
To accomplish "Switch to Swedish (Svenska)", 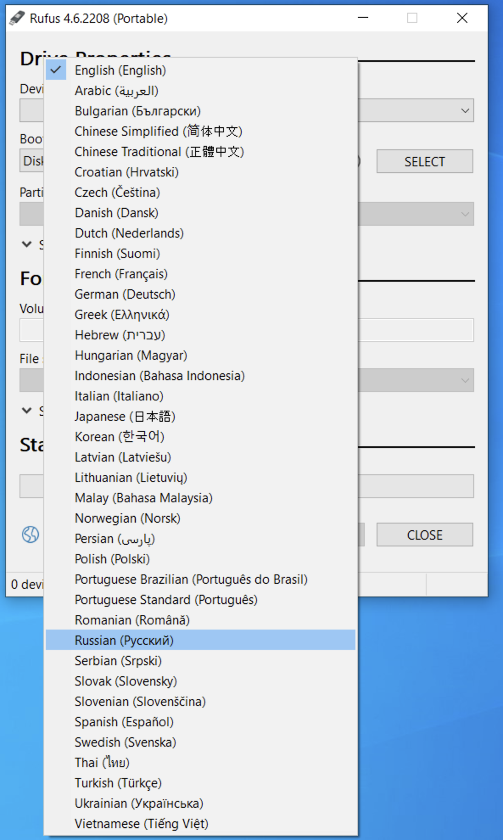I will 201,742.
